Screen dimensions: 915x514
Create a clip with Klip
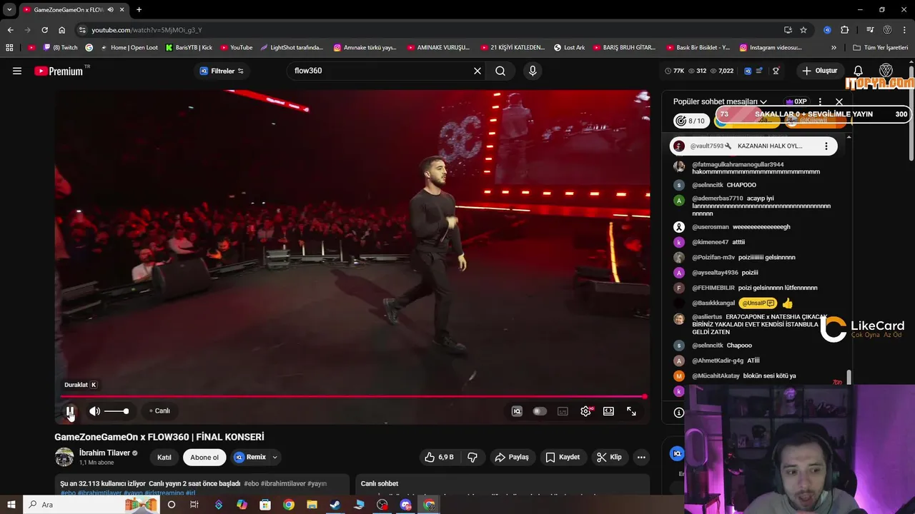(x=609, y=457)
